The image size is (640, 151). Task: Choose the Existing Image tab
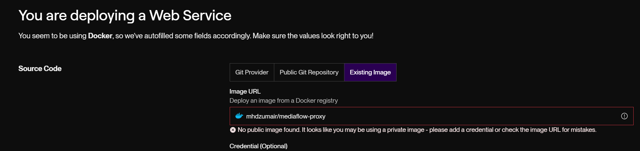370,72
